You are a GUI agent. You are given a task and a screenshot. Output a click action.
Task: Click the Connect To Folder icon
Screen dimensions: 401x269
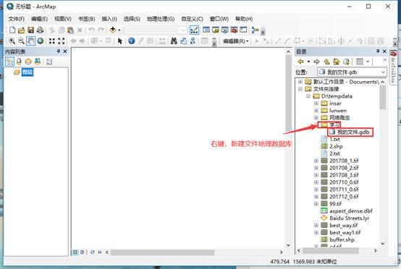coord(346,61)
